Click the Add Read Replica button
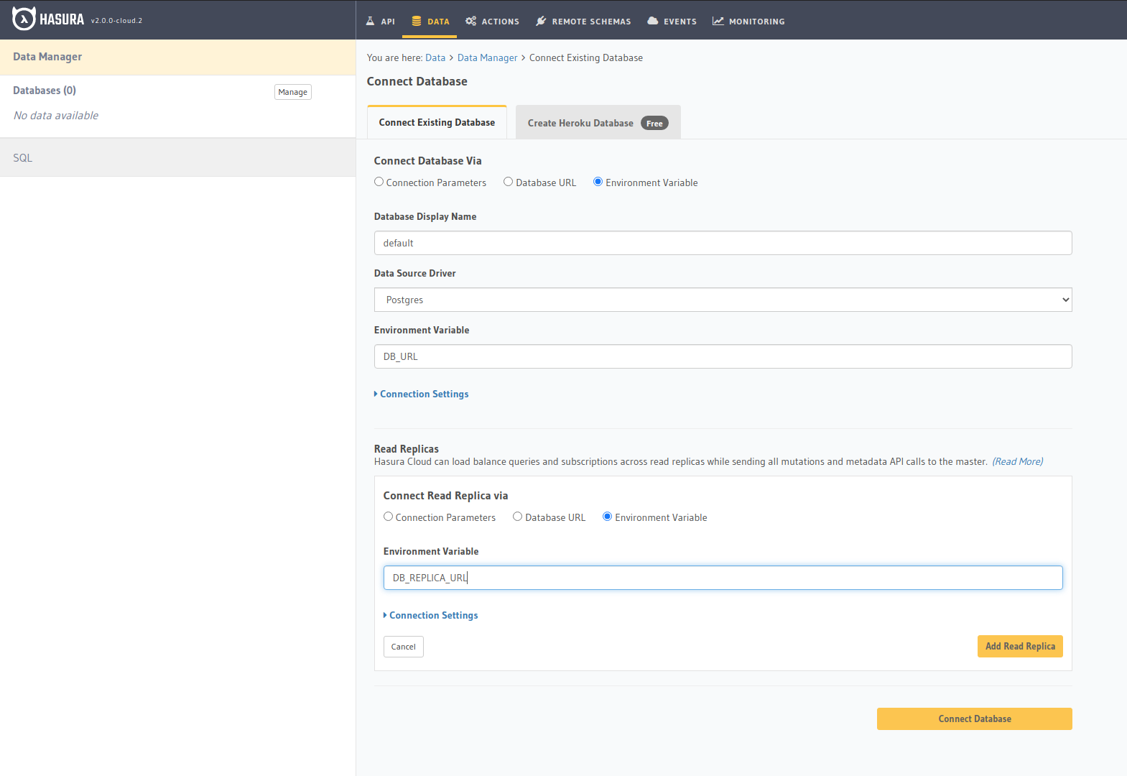This screenshot has height=776, width=1127. pos(1019,647)
